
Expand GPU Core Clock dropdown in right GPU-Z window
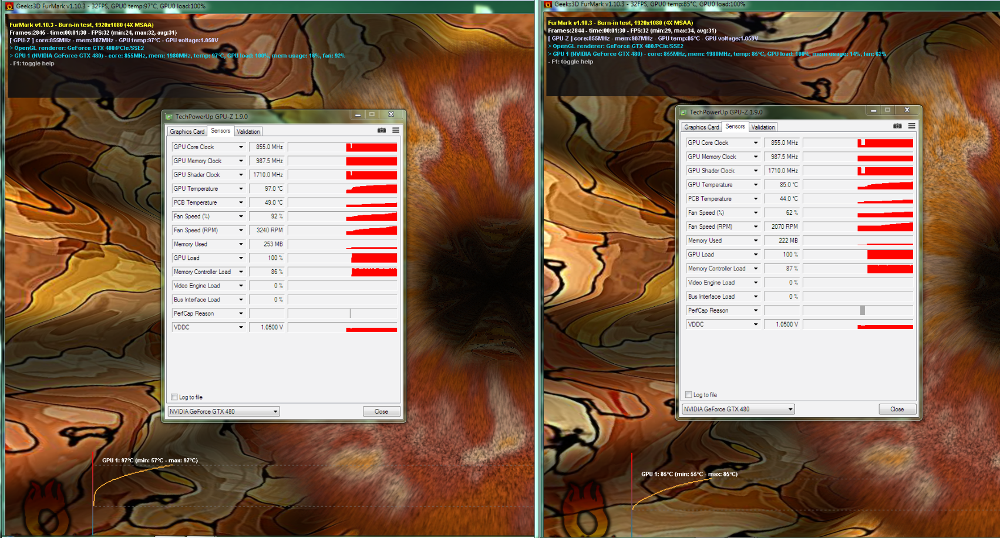tap(756, 143)
